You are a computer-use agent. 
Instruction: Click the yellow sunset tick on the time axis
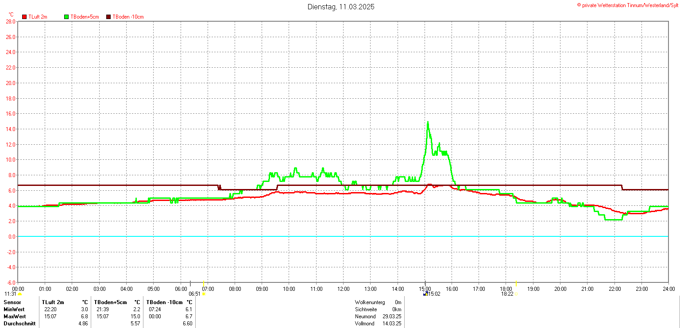516,284
